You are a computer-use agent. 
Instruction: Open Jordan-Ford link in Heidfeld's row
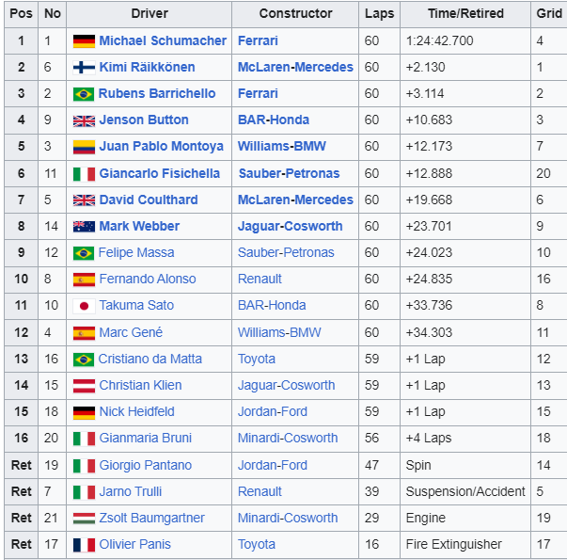point(273,412)
